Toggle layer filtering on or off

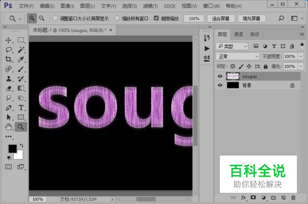(x=302, y=46)
